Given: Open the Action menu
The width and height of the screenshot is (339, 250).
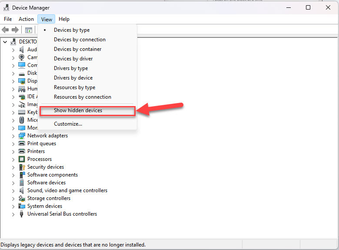Looking at the screenshot, I should pos(26,19).
